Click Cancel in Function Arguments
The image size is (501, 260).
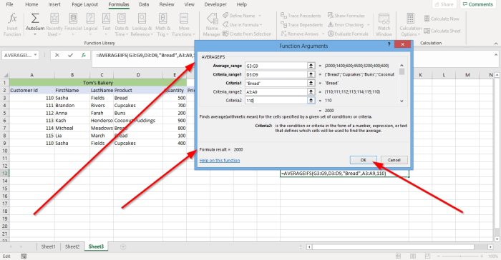(394, 160)
